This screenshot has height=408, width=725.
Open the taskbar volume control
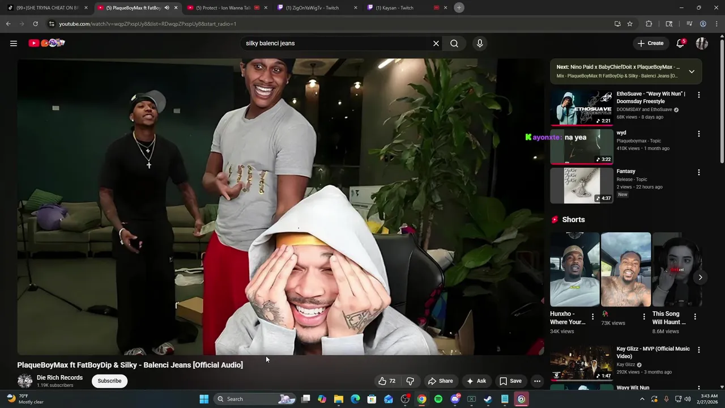tap(688, 399)
